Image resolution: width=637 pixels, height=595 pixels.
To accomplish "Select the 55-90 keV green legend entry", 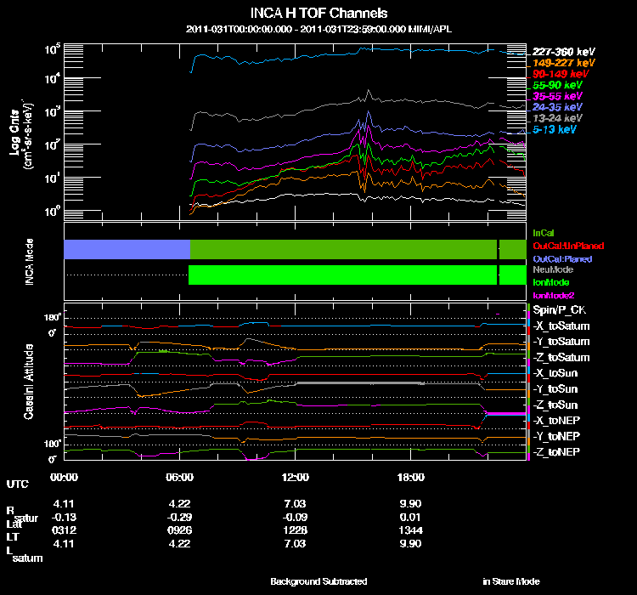I will click(x=557, y=85).
